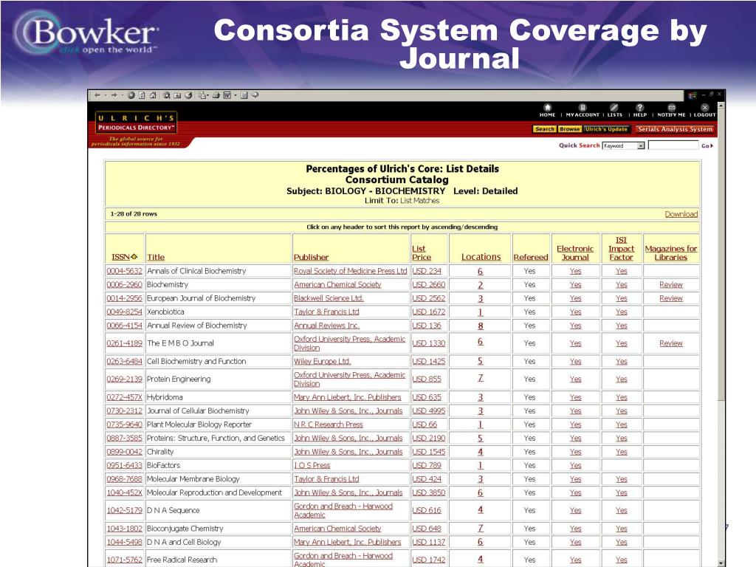The height and width of the screenshot is (567, 756).
Task: Open the American Chemical Society link in Biochemistry row
Action: click(x=337, y=284)
